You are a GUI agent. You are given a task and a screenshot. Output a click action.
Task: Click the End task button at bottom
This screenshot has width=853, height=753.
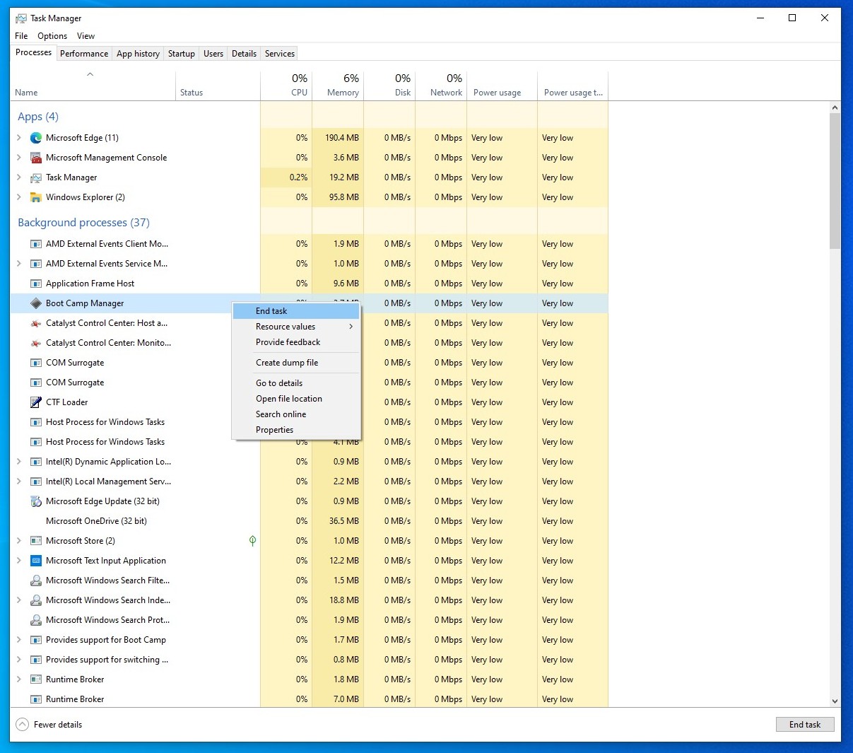coord(805,725)
